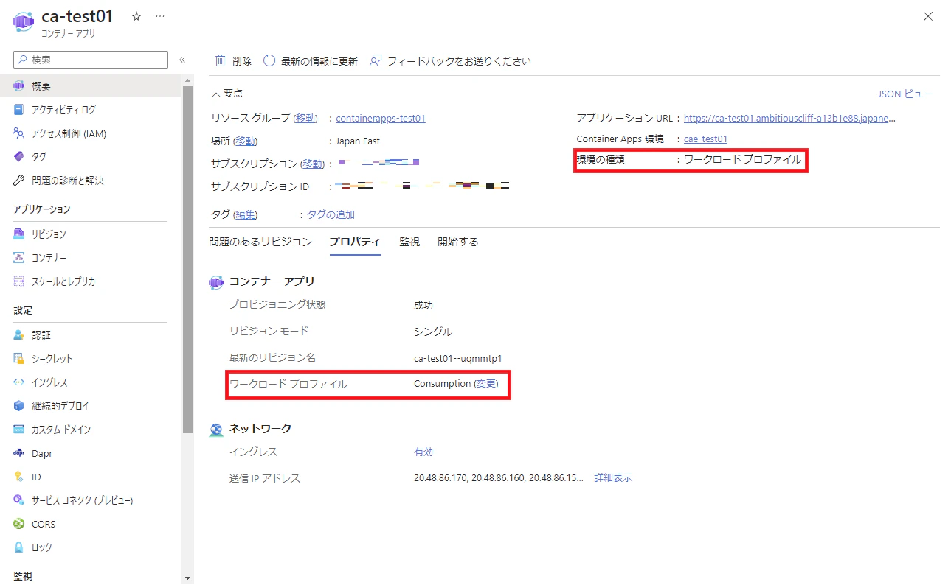Open JSON ビュー link
The image size is (951, 585).
click(x=905, y=94)
